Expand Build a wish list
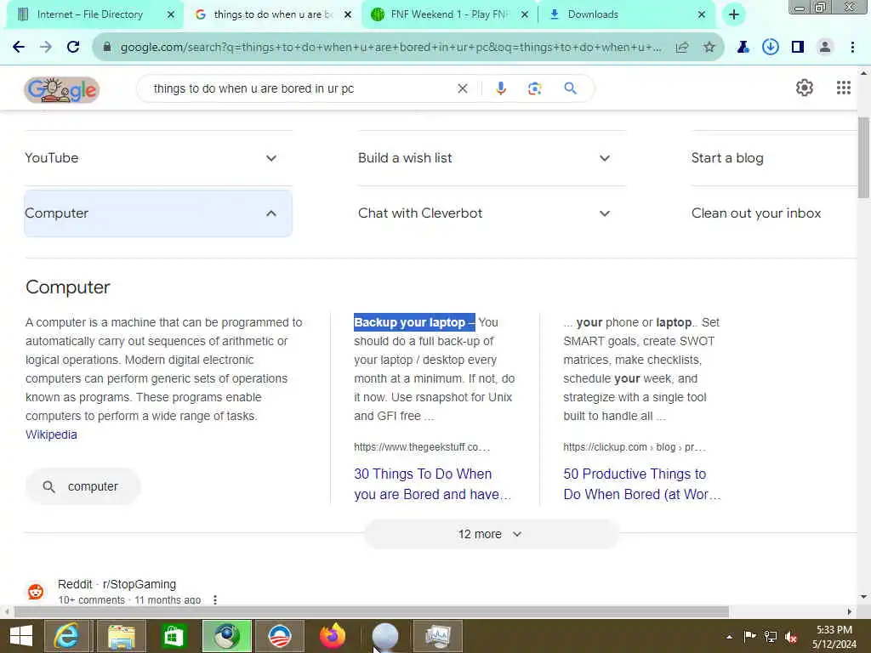 tap(492, 158)
